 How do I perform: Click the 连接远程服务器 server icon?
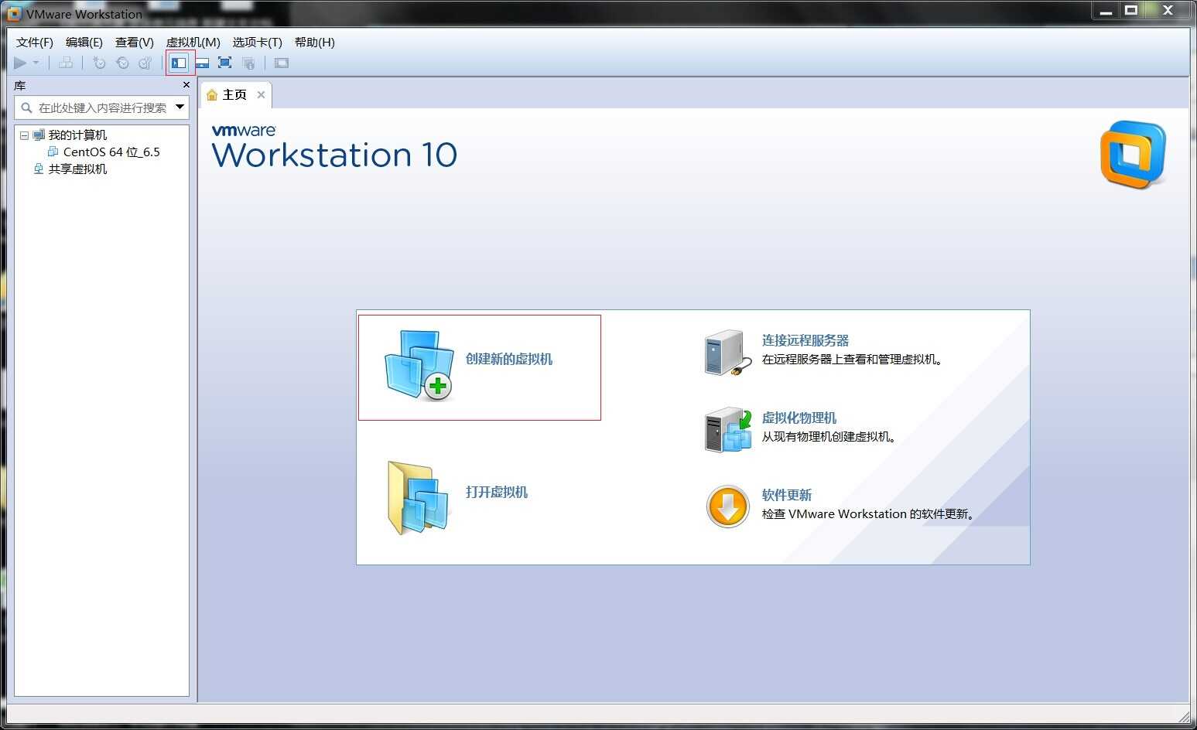727,353
